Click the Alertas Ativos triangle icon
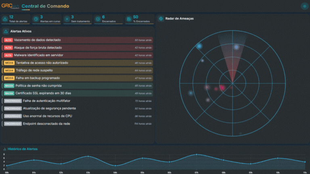Image resolution: width=310 pixels, height=174 pixels. pos(6,31)
